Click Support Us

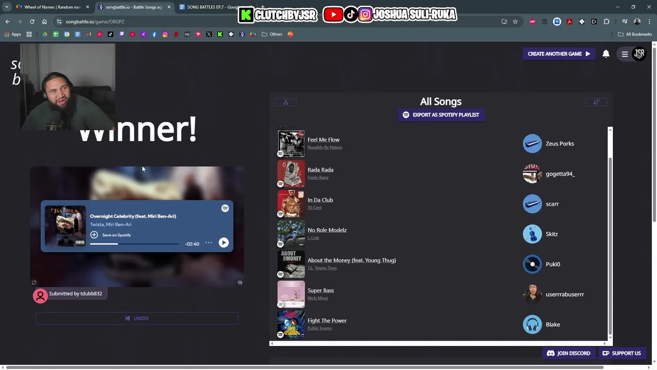click(x=622, y=353)
